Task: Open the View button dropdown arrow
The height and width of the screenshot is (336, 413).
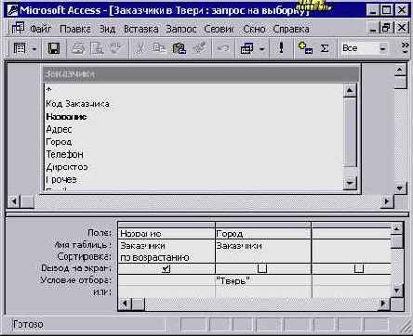Action: pyautogui.click(x=33, y=49)
